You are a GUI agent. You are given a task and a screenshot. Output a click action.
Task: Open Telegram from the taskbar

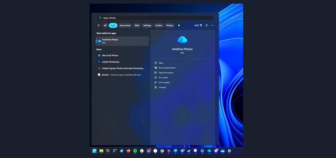click(x=182, y=151)
